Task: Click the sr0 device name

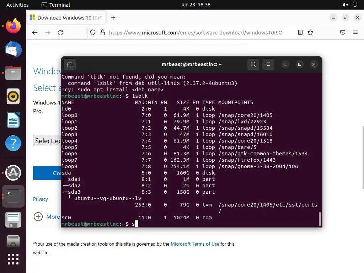Action: click(x=66, y=218)
